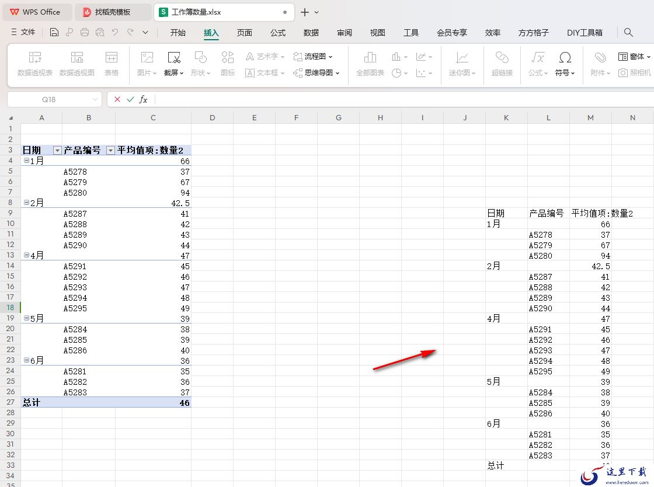The image size is (654, 487).
Task: Open the 文本框 text box dropdown
Action: [x=265, y=73]
